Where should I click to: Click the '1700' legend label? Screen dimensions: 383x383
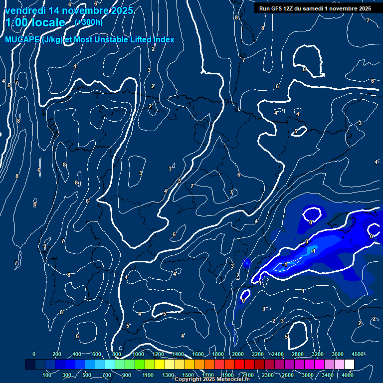(x=208, y=375)
